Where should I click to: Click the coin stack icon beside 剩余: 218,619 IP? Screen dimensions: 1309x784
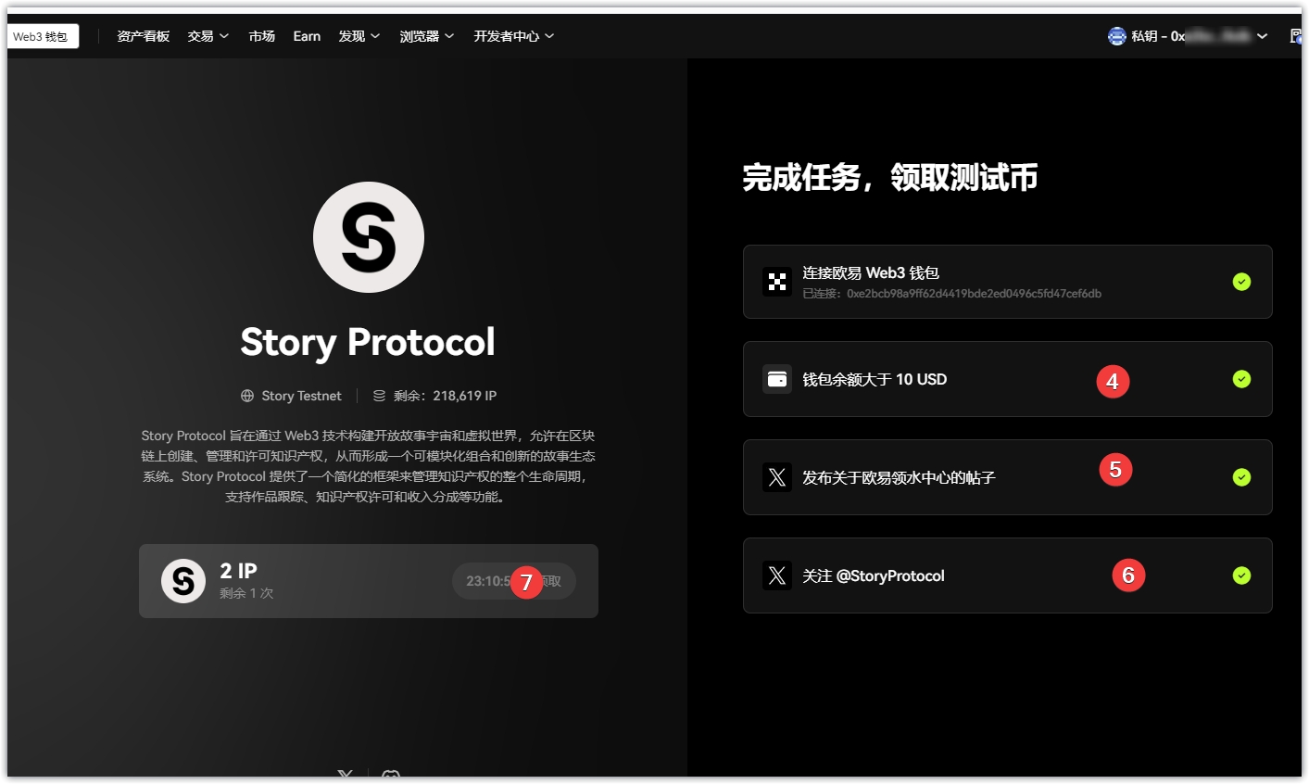[379, 396]
